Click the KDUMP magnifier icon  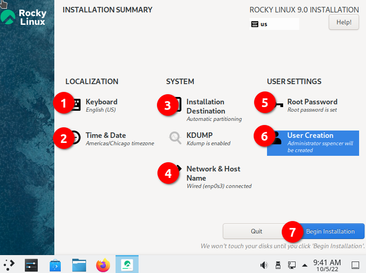click(175, 138)
